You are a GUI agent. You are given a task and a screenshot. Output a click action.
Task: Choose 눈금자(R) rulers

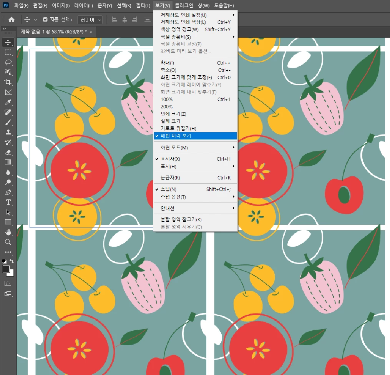pos(195,178)
